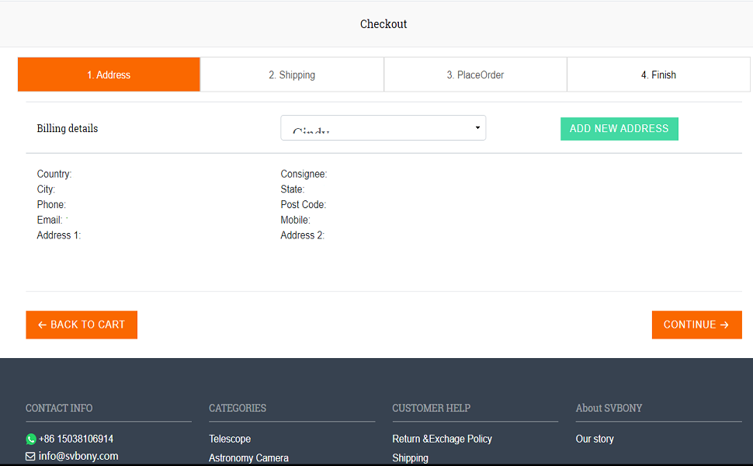Click the CUSTOMER HELP footer heading
Viewport: 753px width, 466px height.
431,408
